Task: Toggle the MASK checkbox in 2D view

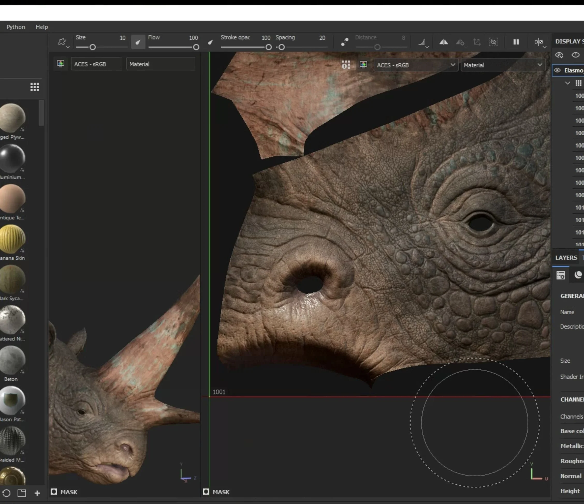Action: [206, 492]
